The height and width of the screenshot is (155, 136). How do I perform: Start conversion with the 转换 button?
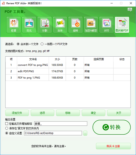click(112, 127)
